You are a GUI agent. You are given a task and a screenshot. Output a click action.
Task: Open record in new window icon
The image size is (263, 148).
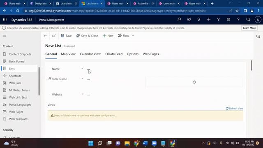[54, 36]
